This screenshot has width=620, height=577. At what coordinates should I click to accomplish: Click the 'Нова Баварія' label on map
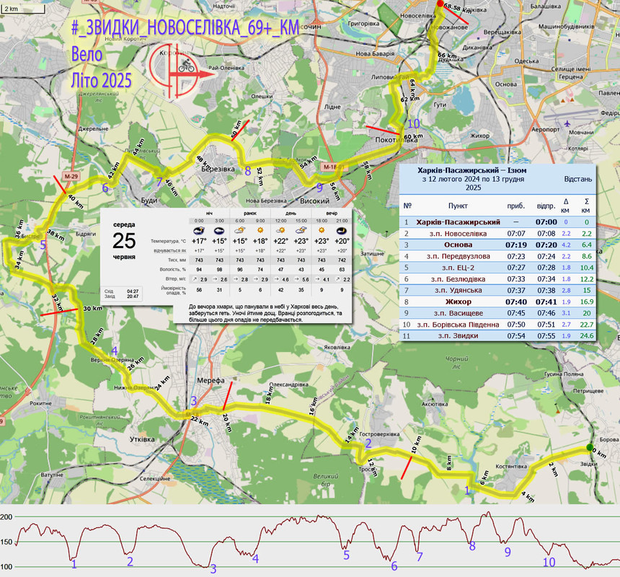375,53
